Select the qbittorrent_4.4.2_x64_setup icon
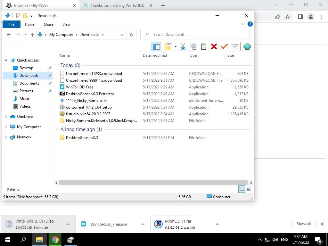 [x=62, y=107]
